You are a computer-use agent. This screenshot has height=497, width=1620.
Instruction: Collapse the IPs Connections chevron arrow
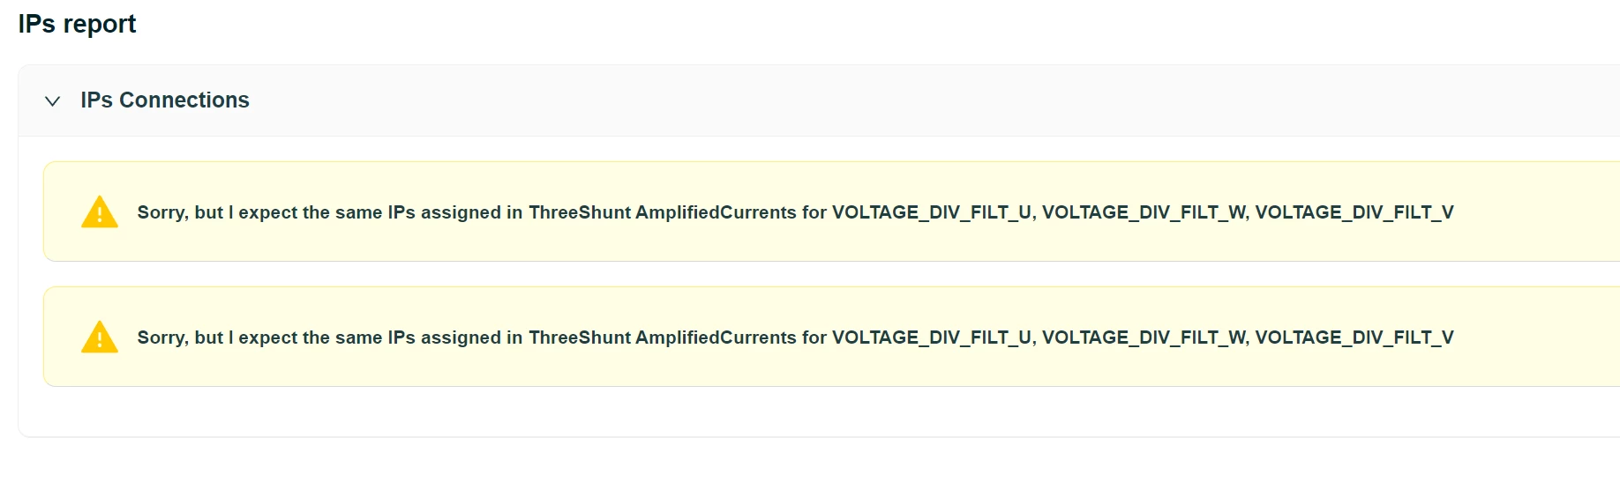pyautogui.click(x=52, y=101)
